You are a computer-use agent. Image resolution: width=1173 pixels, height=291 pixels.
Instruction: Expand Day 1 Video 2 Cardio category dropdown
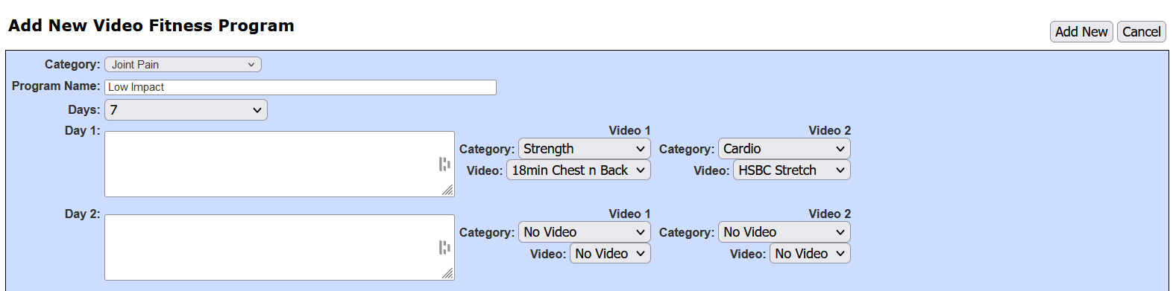click(x=784, y=149)
